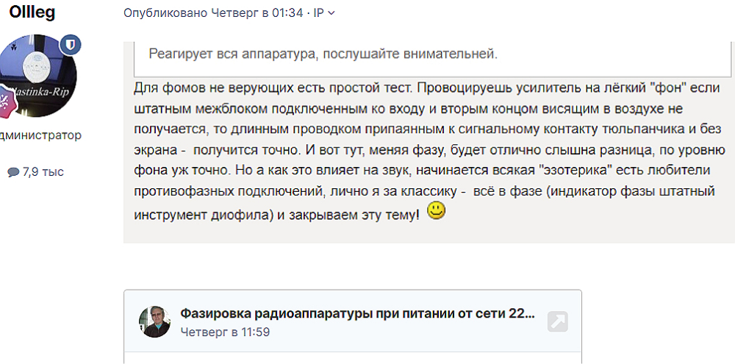Open Ollleg's profile via username
This screenshot has height=364, width=735.
[x=32, y=12]
